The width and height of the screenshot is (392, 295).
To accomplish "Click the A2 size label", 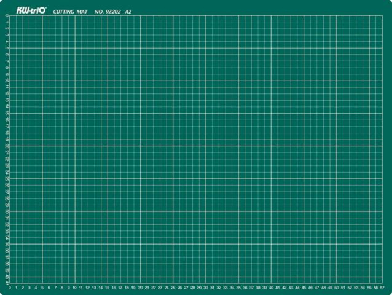I will [128, 12].
